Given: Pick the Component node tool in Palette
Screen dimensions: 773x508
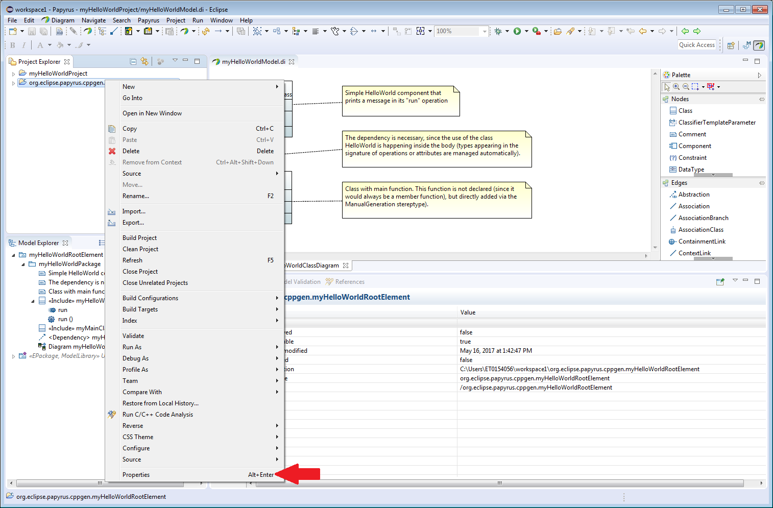Looking at the screenshot, I should pos(694,146).
